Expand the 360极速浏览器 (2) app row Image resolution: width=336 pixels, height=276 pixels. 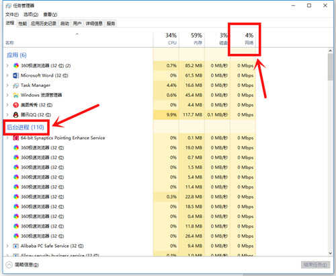(7, 65)
